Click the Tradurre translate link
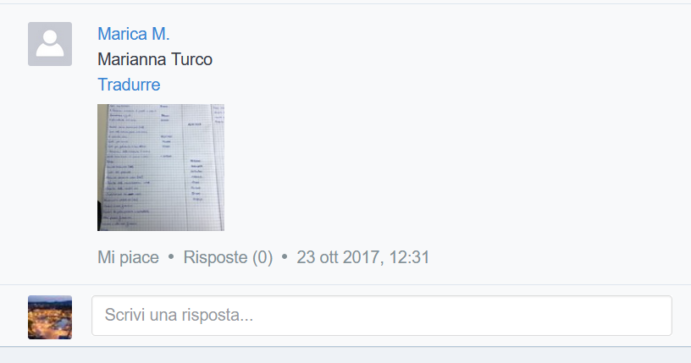This screenshot has width=691, height=363. (x=129, y=85)
